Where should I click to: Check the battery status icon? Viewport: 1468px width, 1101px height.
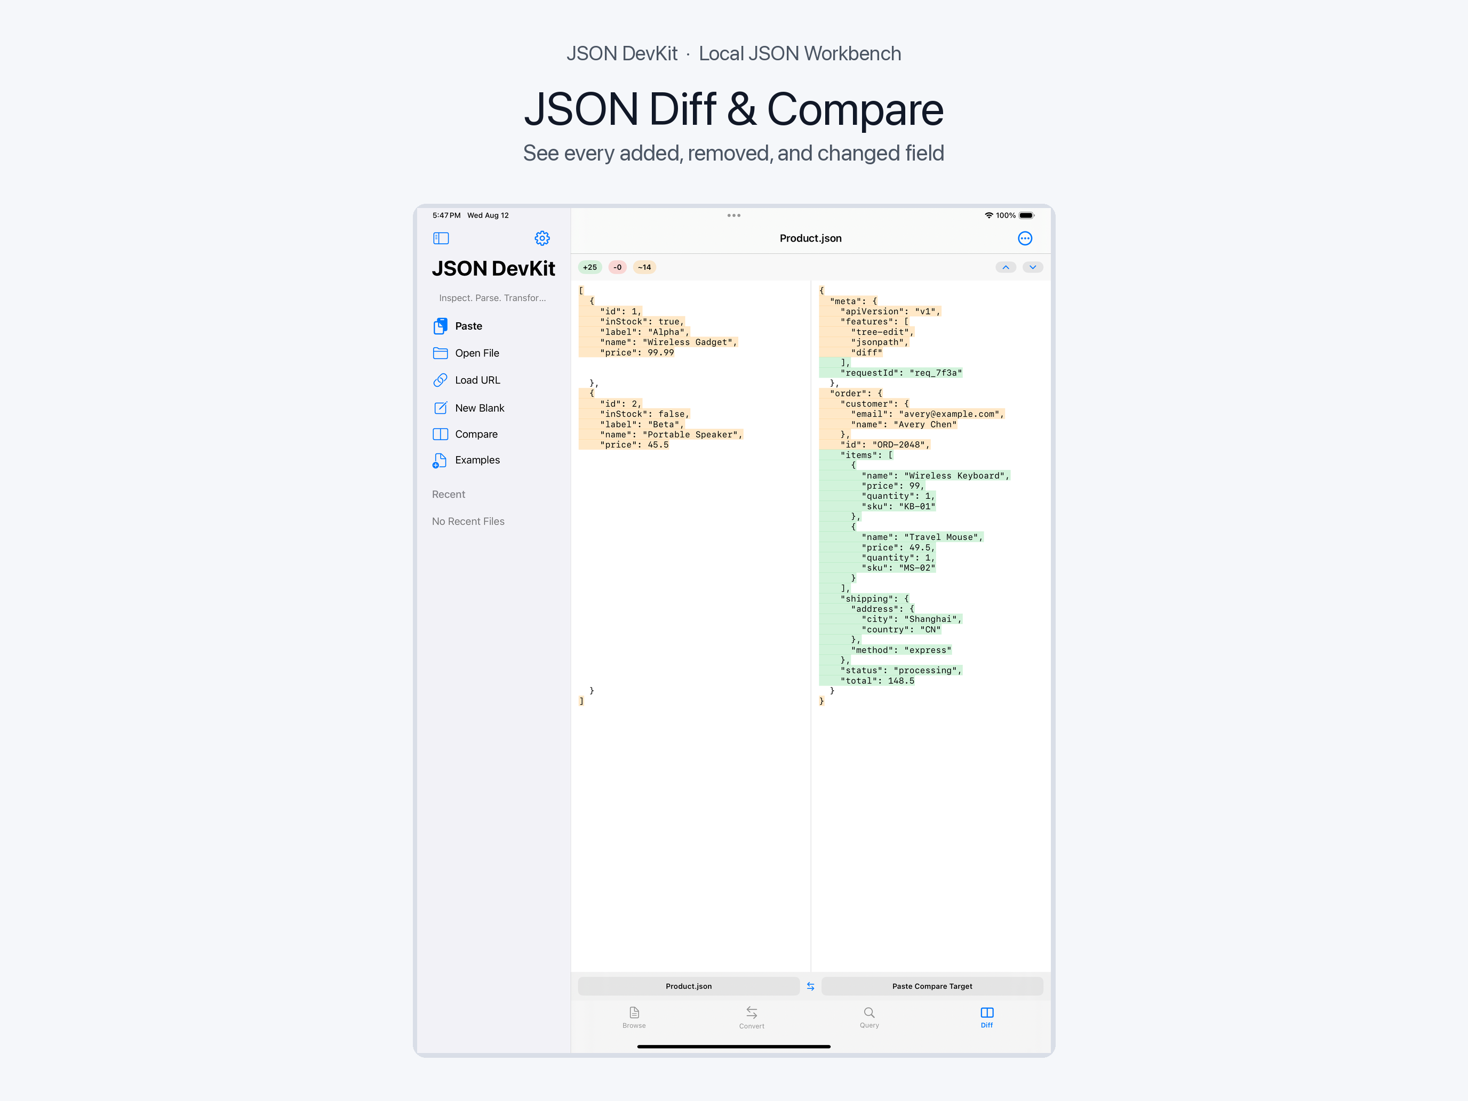click(1027, 215)
